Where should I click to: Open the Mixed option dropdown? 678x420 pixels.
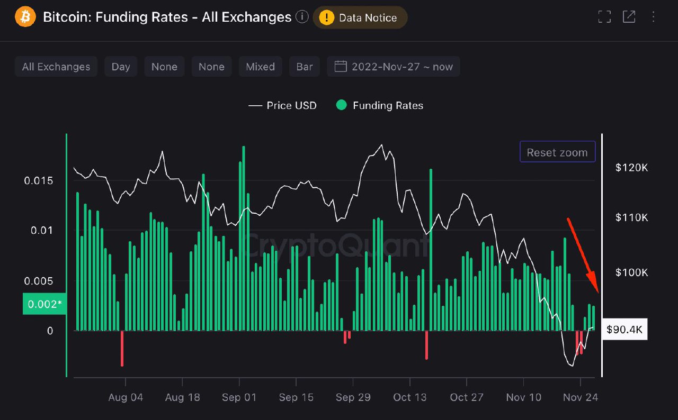[260, 67]
